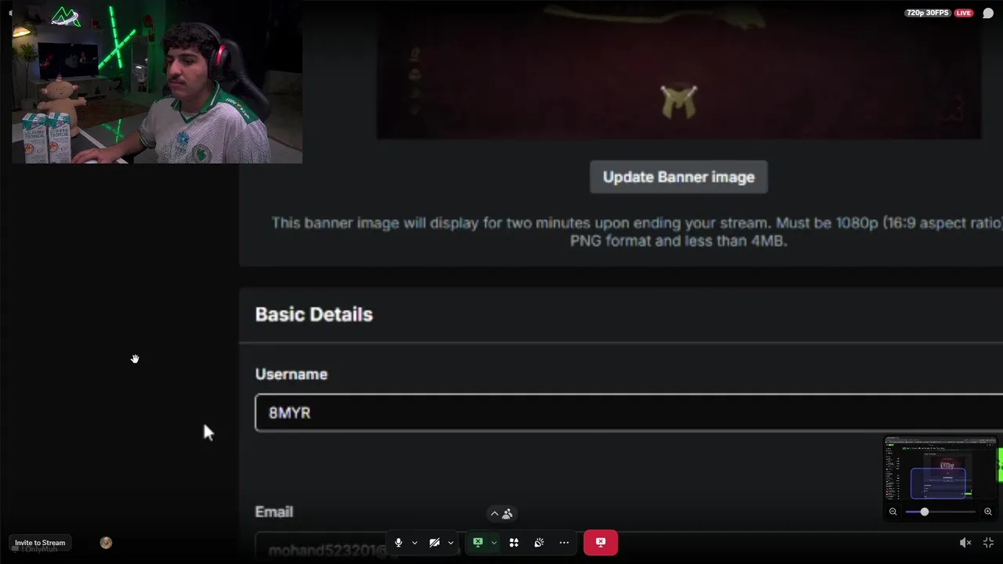The height and width of the screenshot is (564, 1003).
Task: Toggle the green screen share button
Action: point(477,542)
